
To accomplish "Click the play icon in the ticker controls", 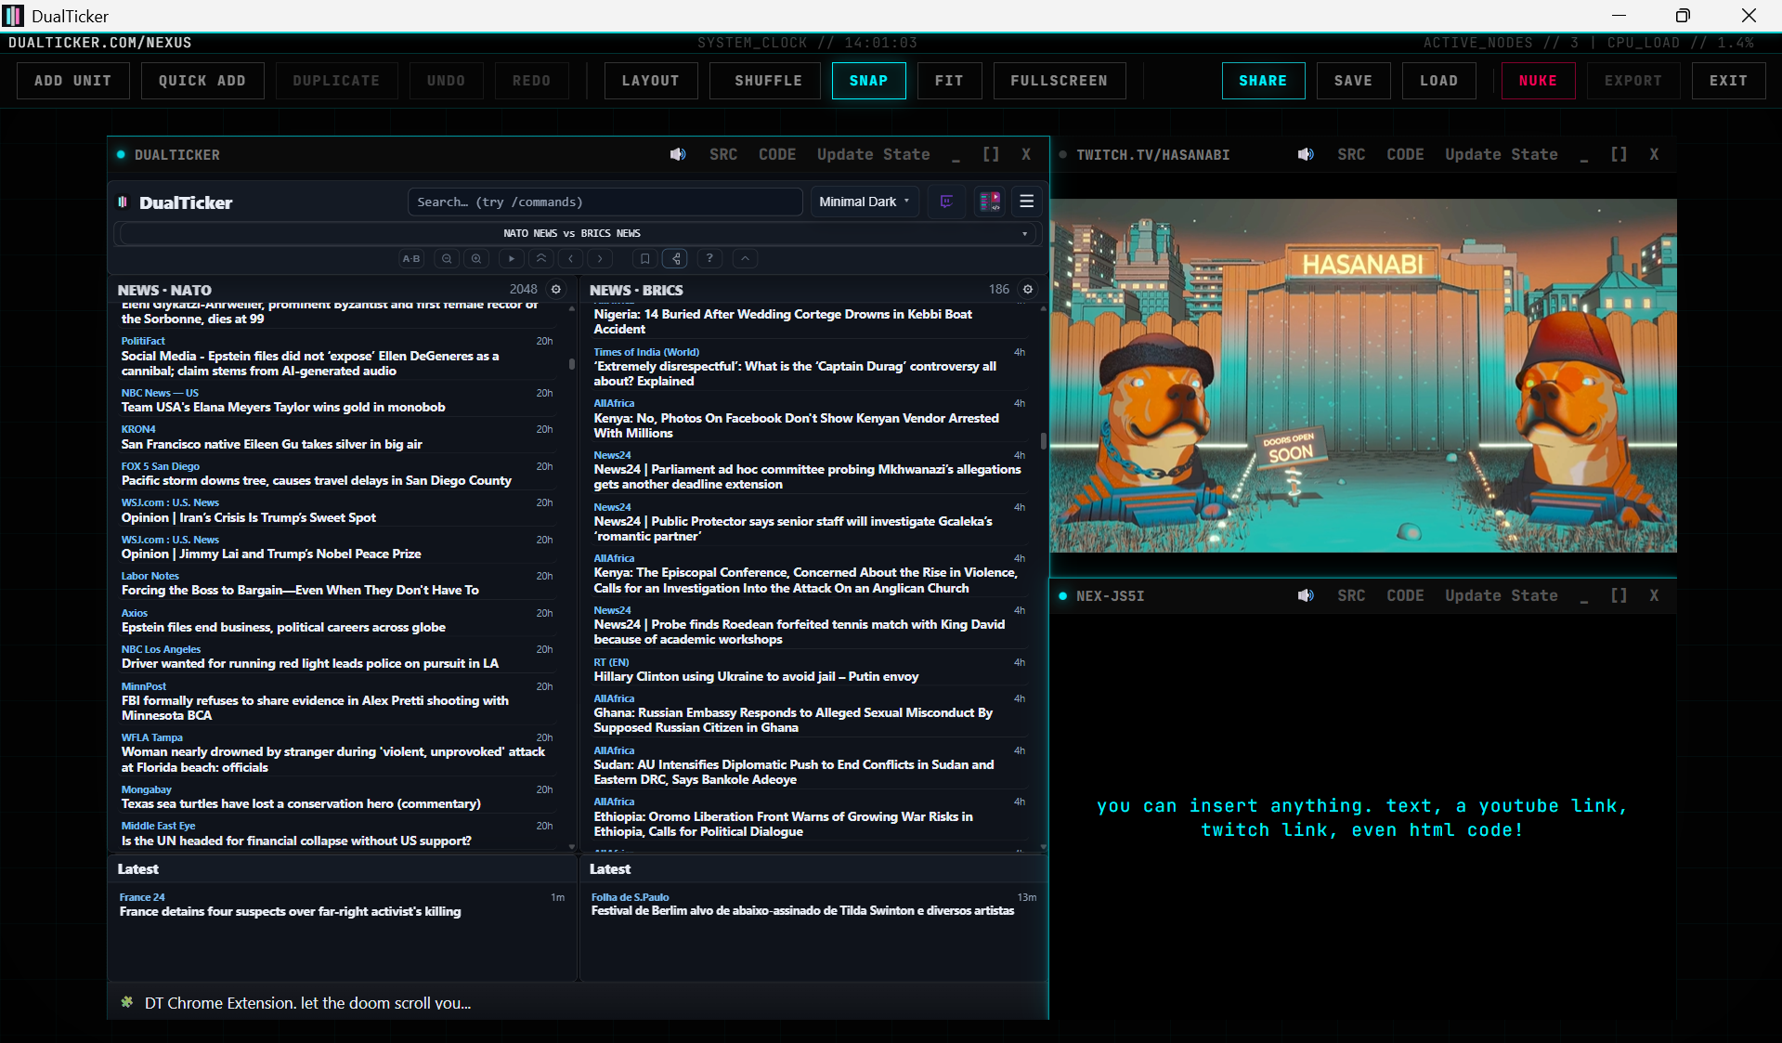I will 512,258.
